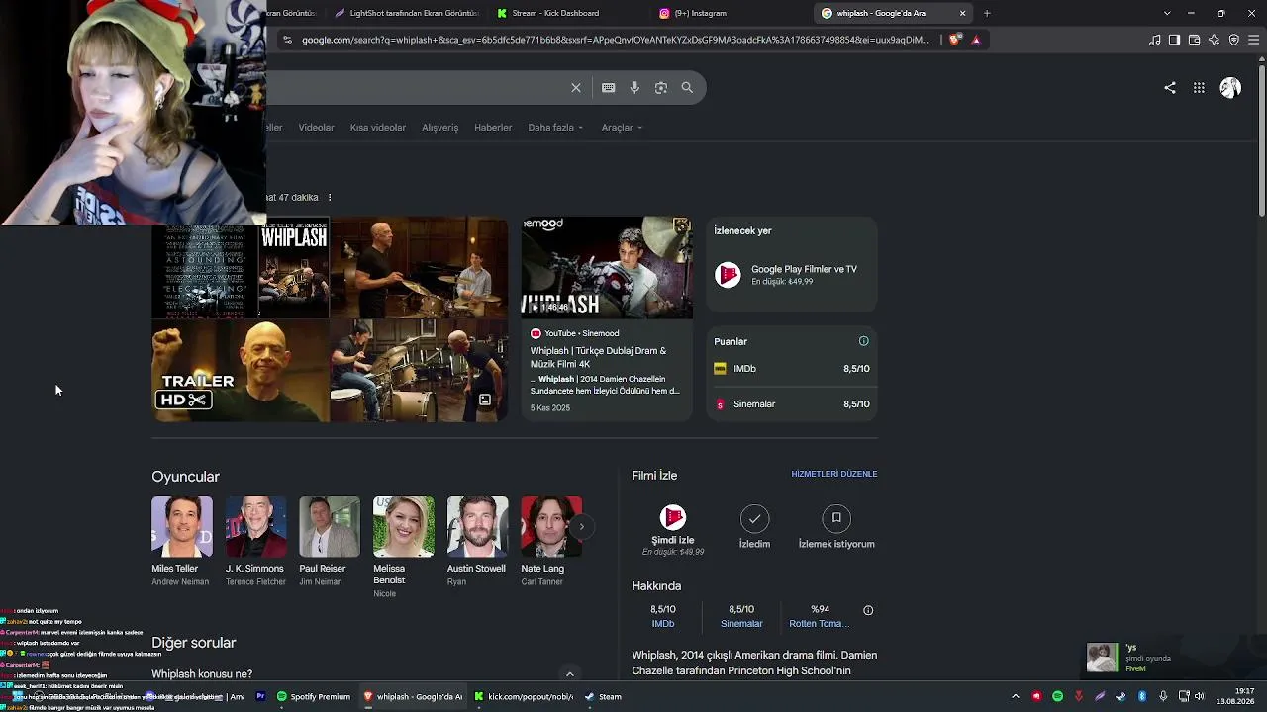The width and height of the screenshot is (1267, 712).
Task: Click the Rotten Tomatoes %94 score link
Action: click(820, 616)
